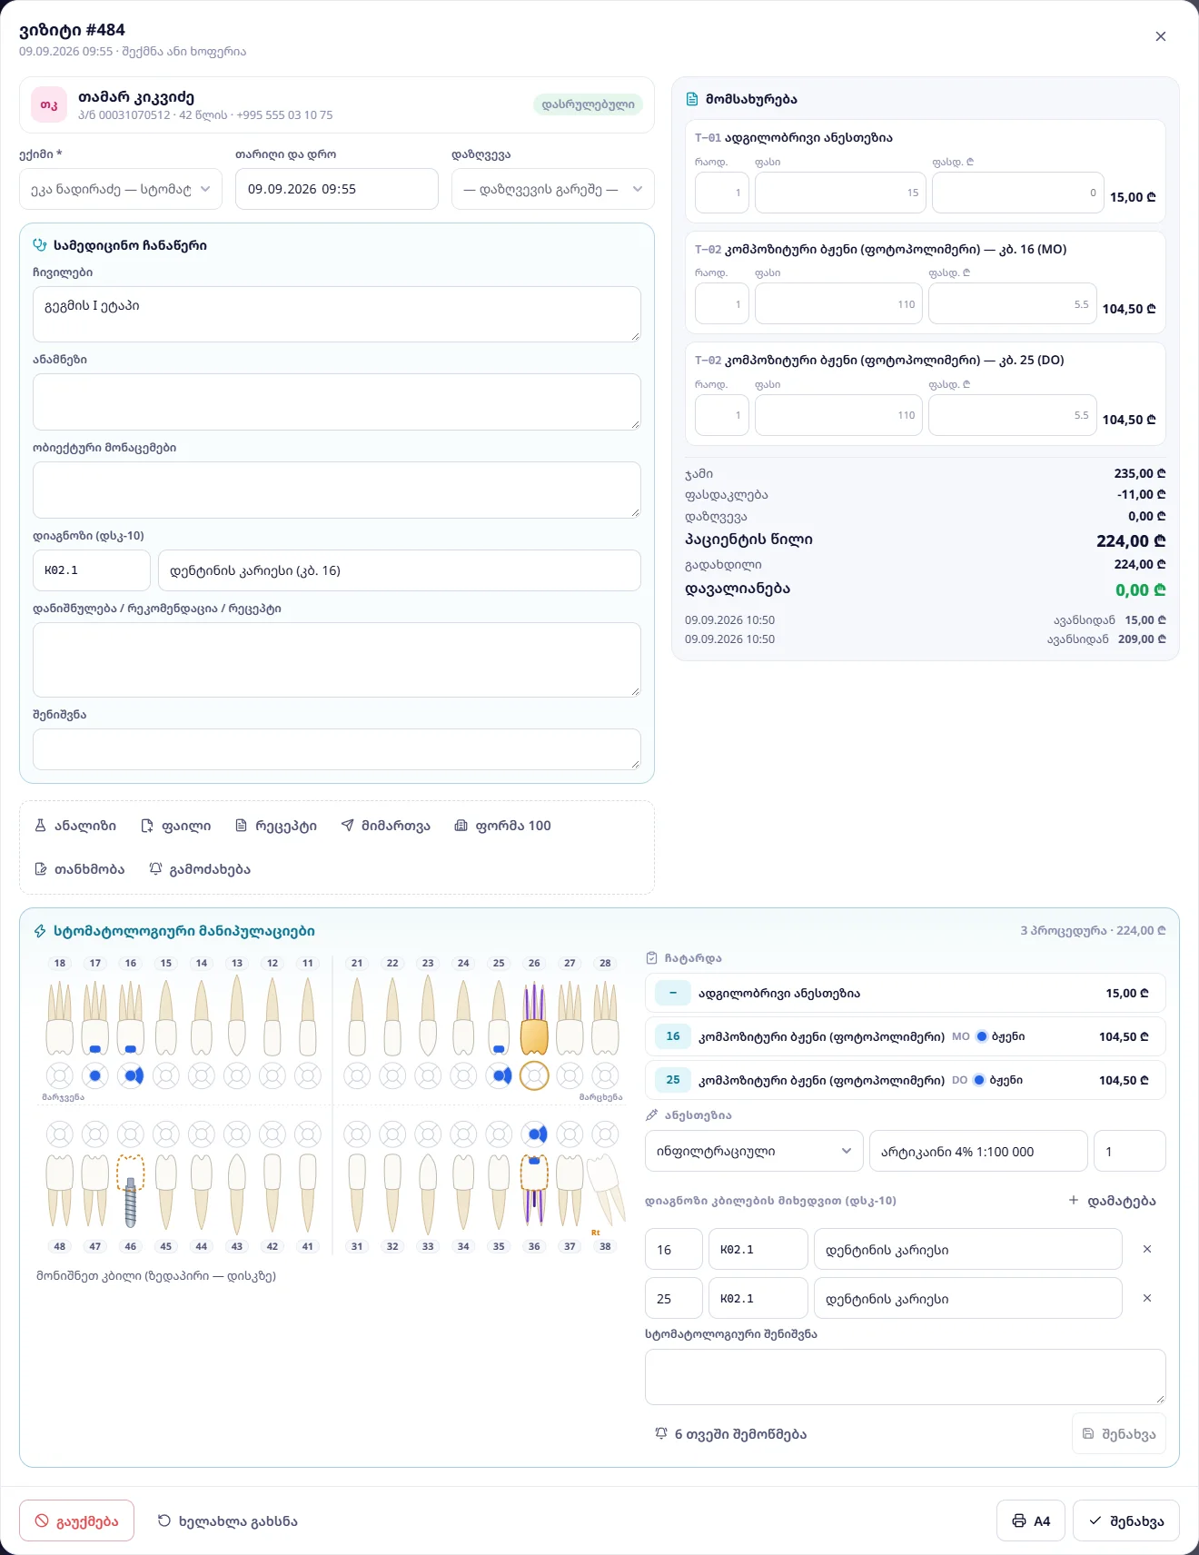Click ხელახლა გახსნა reopen button

228,1520
